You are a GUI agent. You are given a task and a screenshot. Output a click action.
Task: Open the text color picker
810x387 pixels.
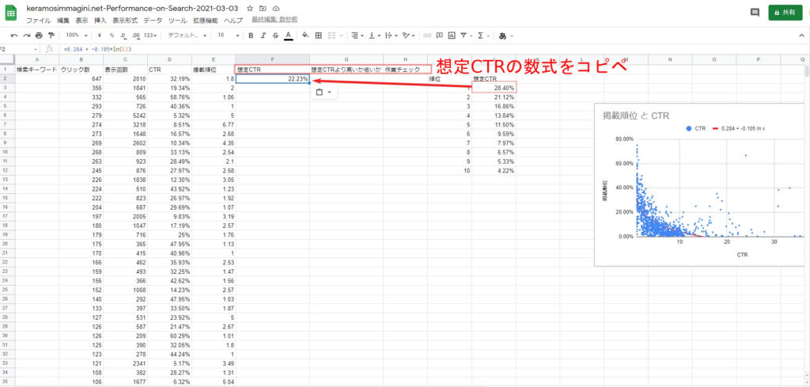point(288,36)
